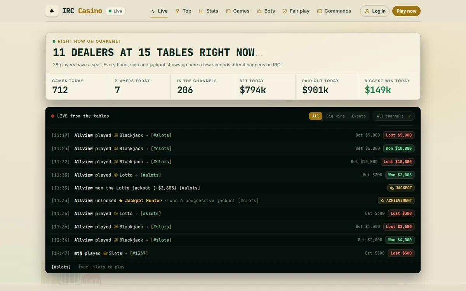The image size is (466, 291).
Task: Click the Blackjack icon in the 11:19 row
Action: pyautogui.click(x=116, y=135)
